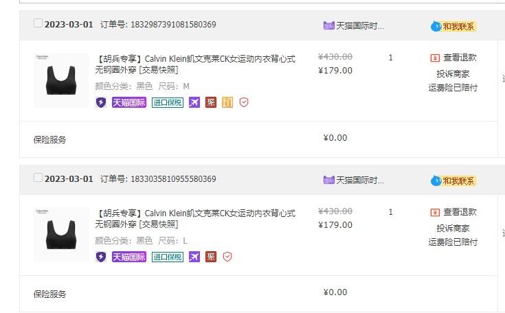This screenshot has height=313, width=505.
Task: Click 和我联系 button for second order
Action: [x=453, y=181]
